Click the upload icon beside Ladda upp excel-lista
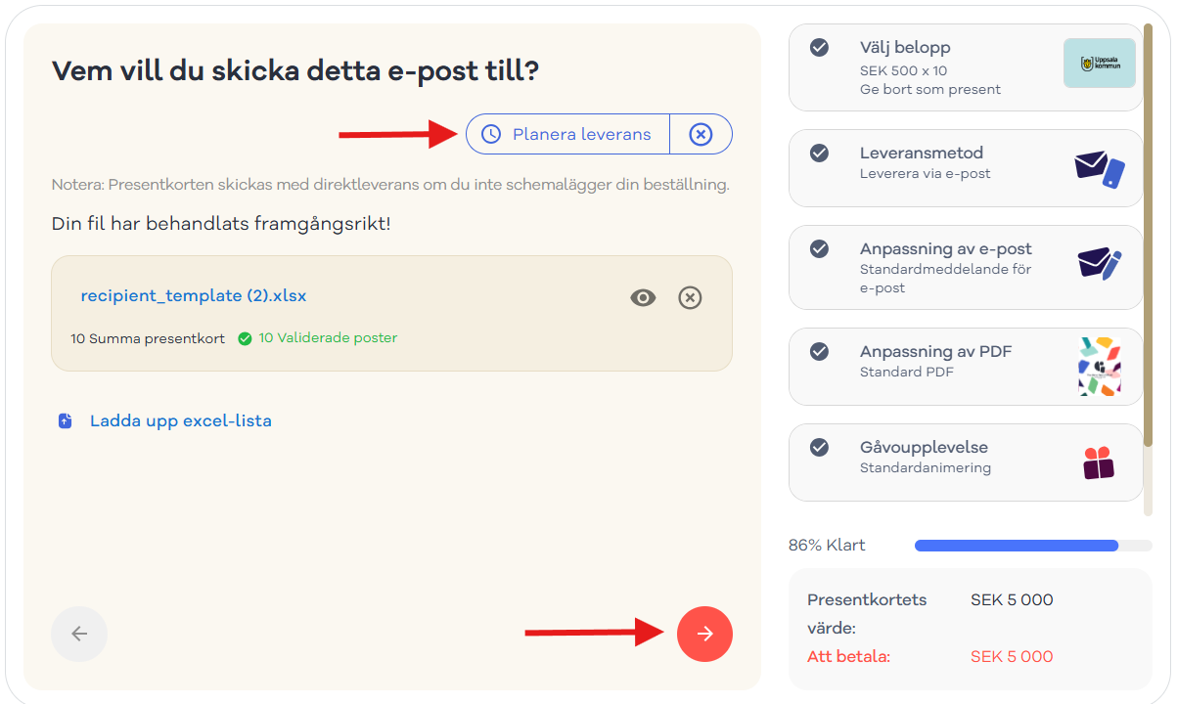1177x704 pixels. 66,421
